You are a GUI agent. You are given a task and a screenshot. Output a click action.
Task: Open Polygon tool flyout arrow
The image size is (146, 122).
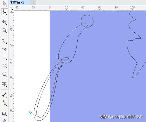6,76
